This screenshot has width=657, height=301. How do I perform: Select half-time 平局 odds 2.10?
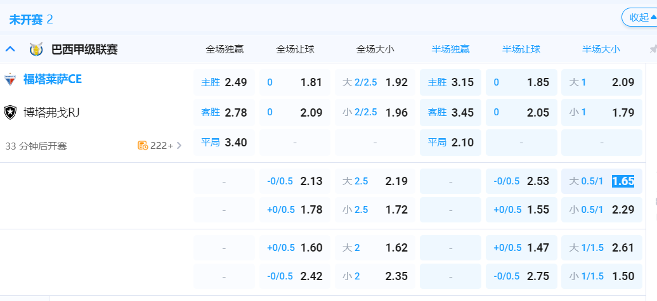click(x=451, y=143)
